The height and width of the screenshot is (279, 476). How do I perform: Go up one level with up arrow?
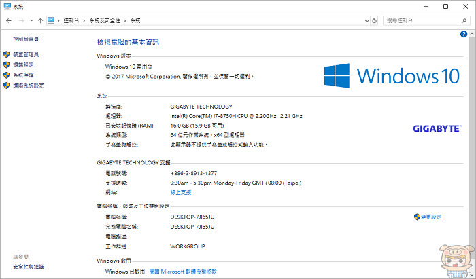pyautogui.click(x=40, y=20)
